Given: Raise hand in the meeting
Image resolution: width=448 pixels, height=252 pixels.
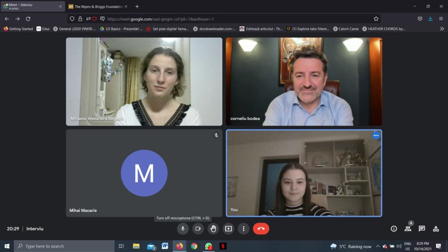Looking at the screenshot, I should pos(213,229).
